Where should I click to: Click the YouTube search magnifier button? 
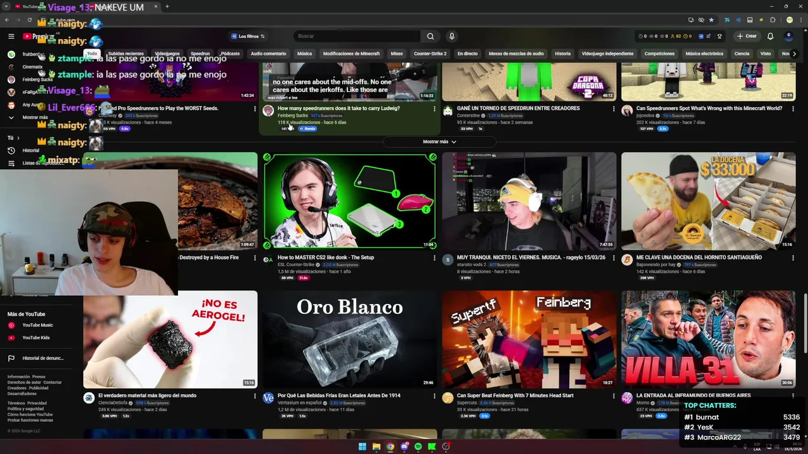tap(431, 37)
